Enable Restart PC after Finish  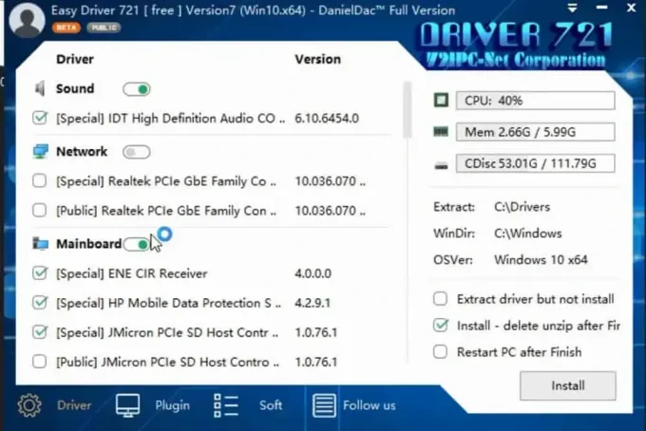coord(440,351)
